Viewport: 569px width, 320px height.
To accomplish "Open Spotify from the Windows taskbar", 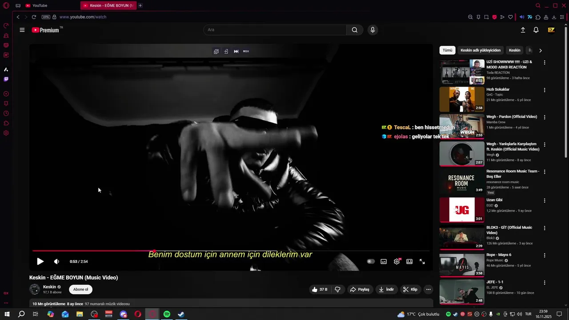I will tap(167, 314).
